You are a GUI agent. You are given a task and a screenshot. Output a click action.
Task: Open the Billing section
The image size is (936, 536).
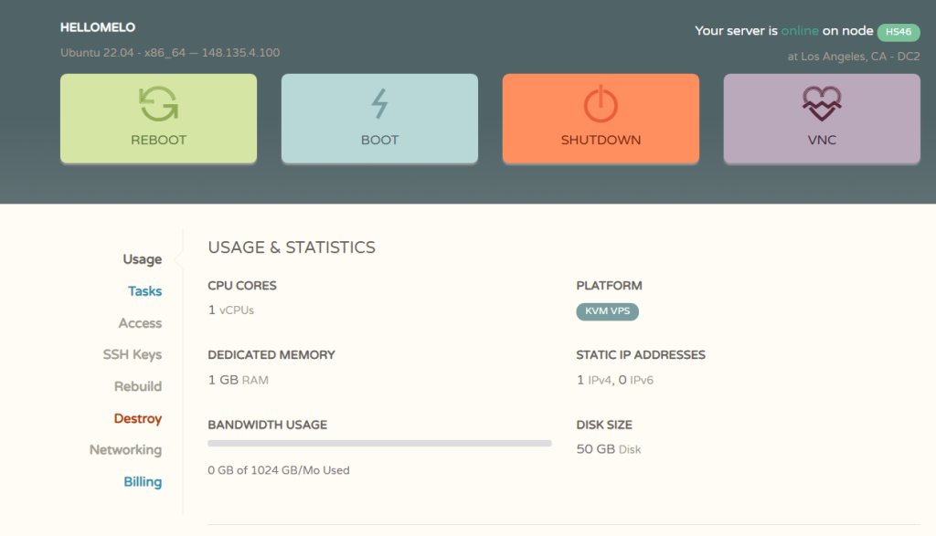click(143, 482)
